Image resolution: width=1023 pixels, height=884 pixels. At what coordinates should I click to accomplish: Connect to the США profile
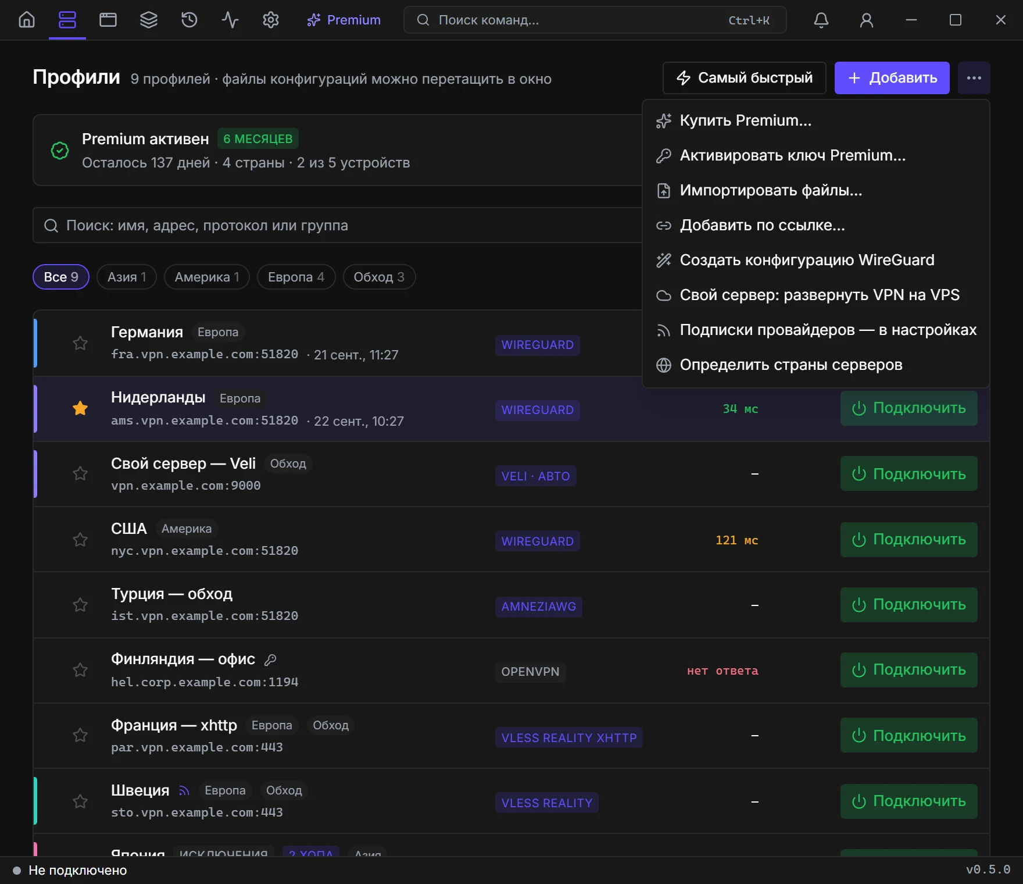tap(909, 540)
